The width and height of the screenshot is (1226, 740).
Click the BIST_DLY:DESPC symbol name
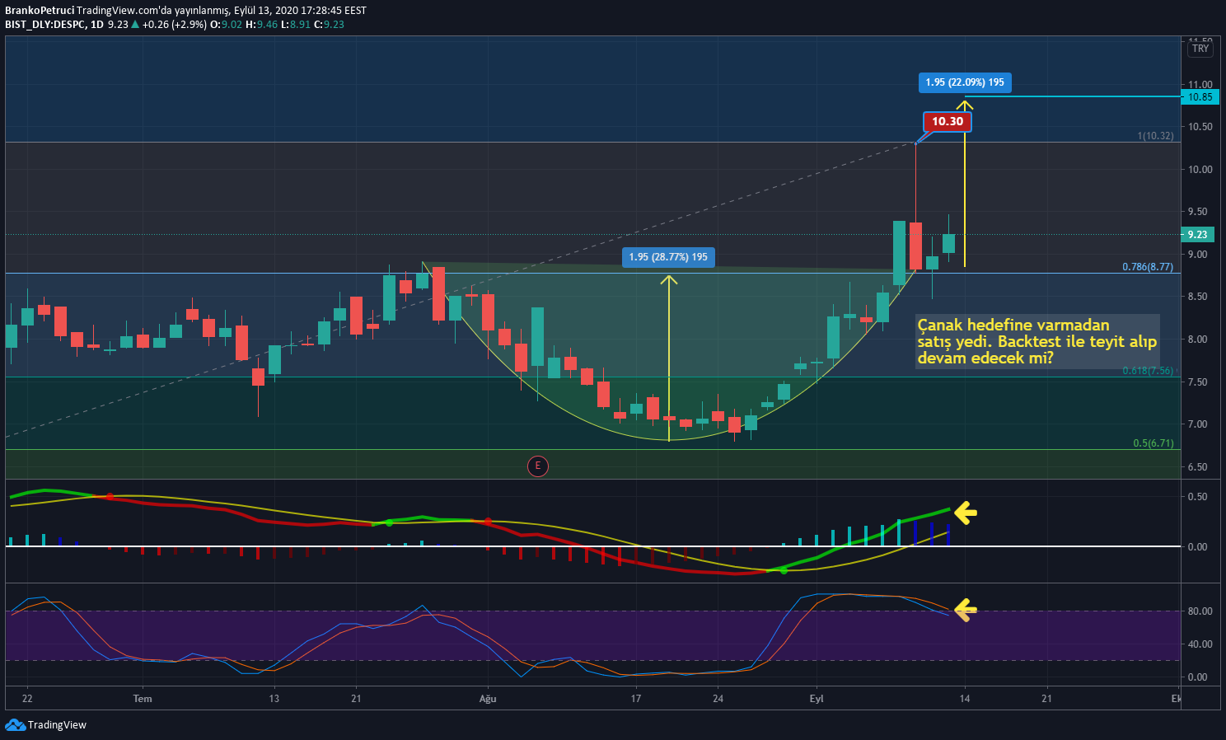click(x=44, y=25)
